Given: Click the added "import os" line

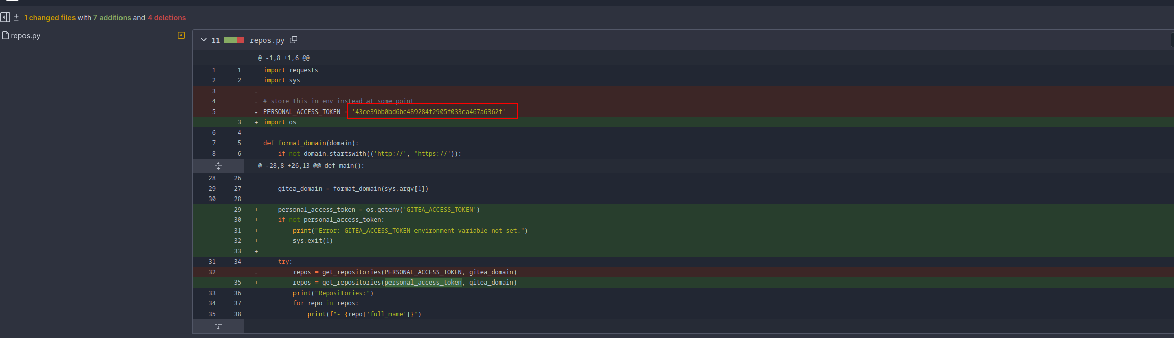Looking at the screenshot, I should (x=280, y=122).
